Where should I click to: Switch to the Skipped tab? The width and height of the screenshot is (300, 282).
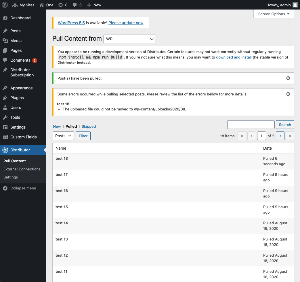tap(89, 126)
